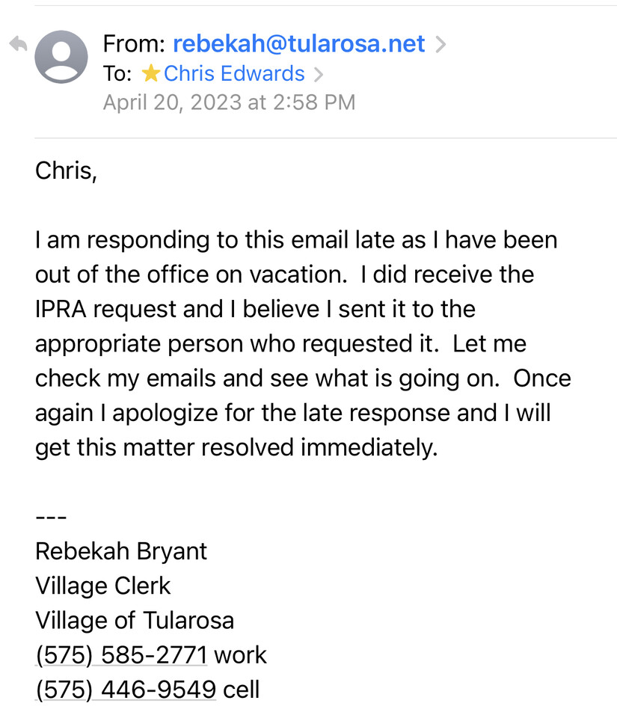Image resolution: width=617 pixels, height=718 pixels.
Task: Click the word "work" after phone number
Action: tap(240, 655)
